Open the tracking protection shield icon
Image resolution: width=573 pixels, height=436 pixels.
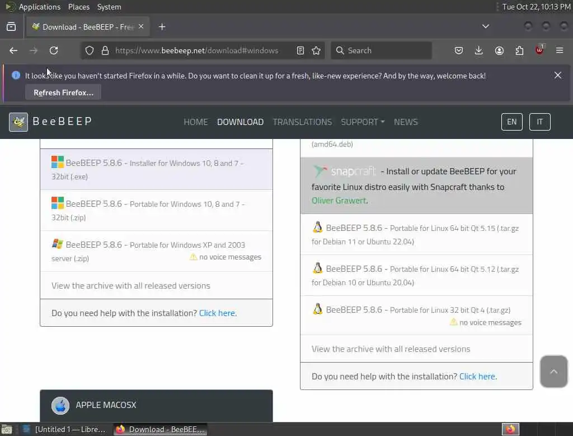tap(90, 50)
